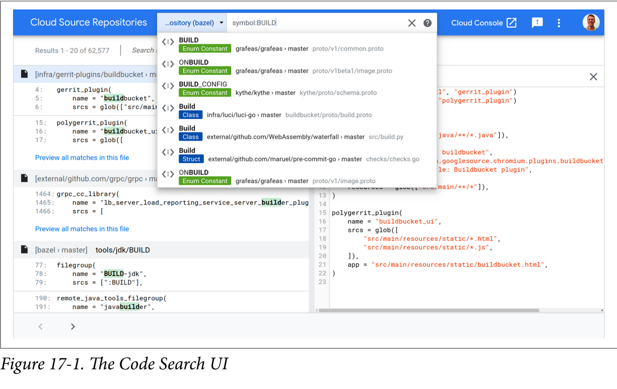Click line number 23 in preview gutter
Screen dimensions: 617x389
[x=322, y=282]
